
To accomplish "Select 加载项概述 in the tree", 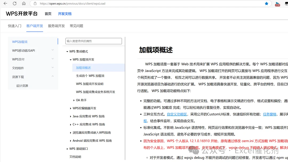I will tap(83, 68).
